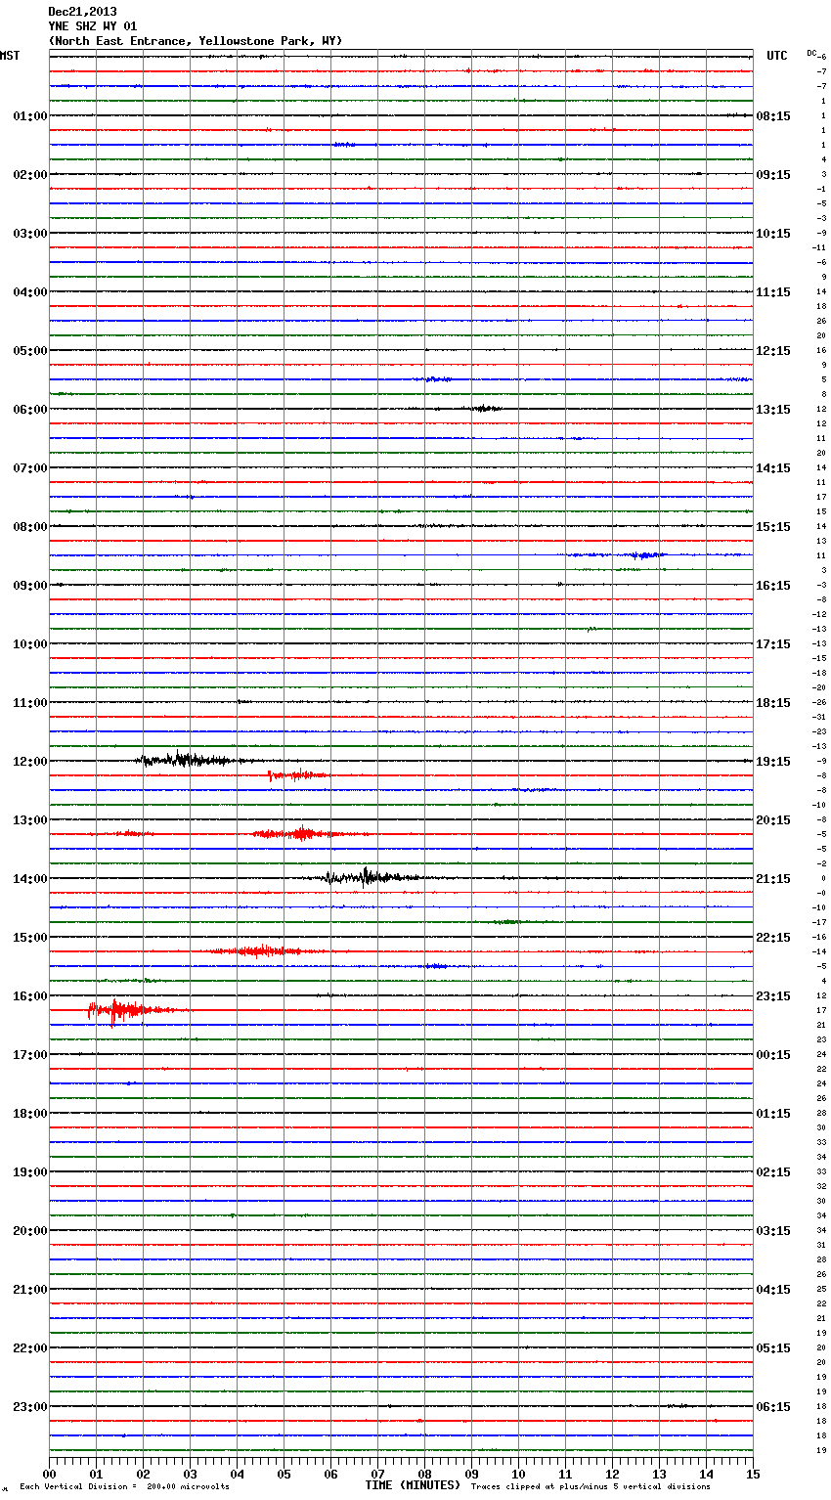Select the 22:00 MST row label
This screenshot has height=1500, width=831.
click(x=30, y=1348)
